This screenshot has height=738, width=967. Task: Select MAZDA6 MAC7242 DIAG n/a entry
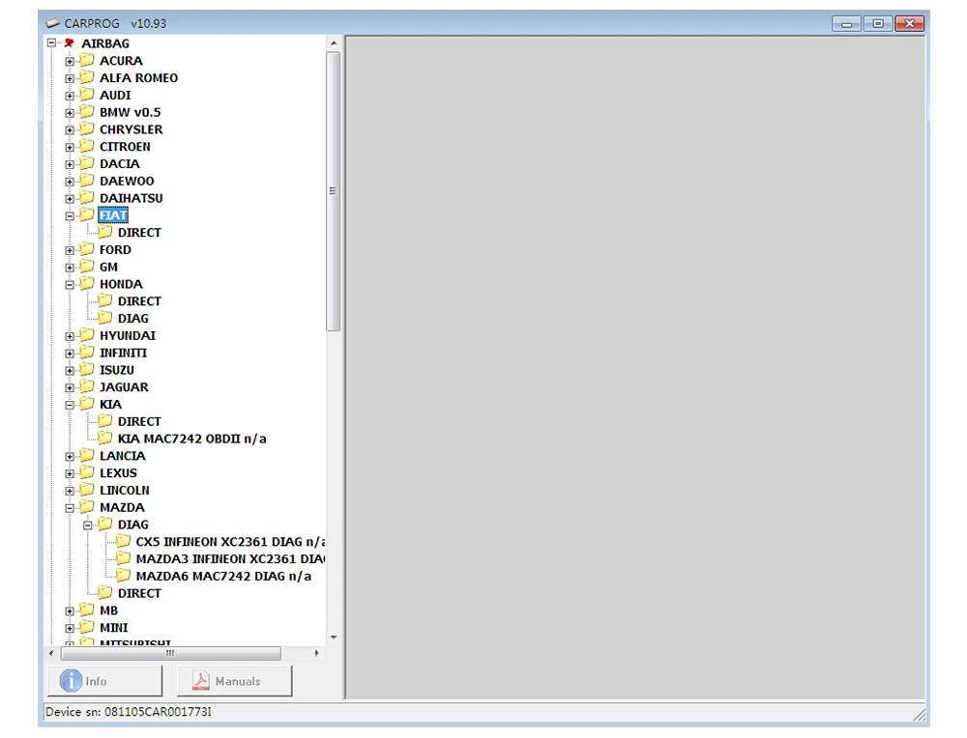point(223,576)
